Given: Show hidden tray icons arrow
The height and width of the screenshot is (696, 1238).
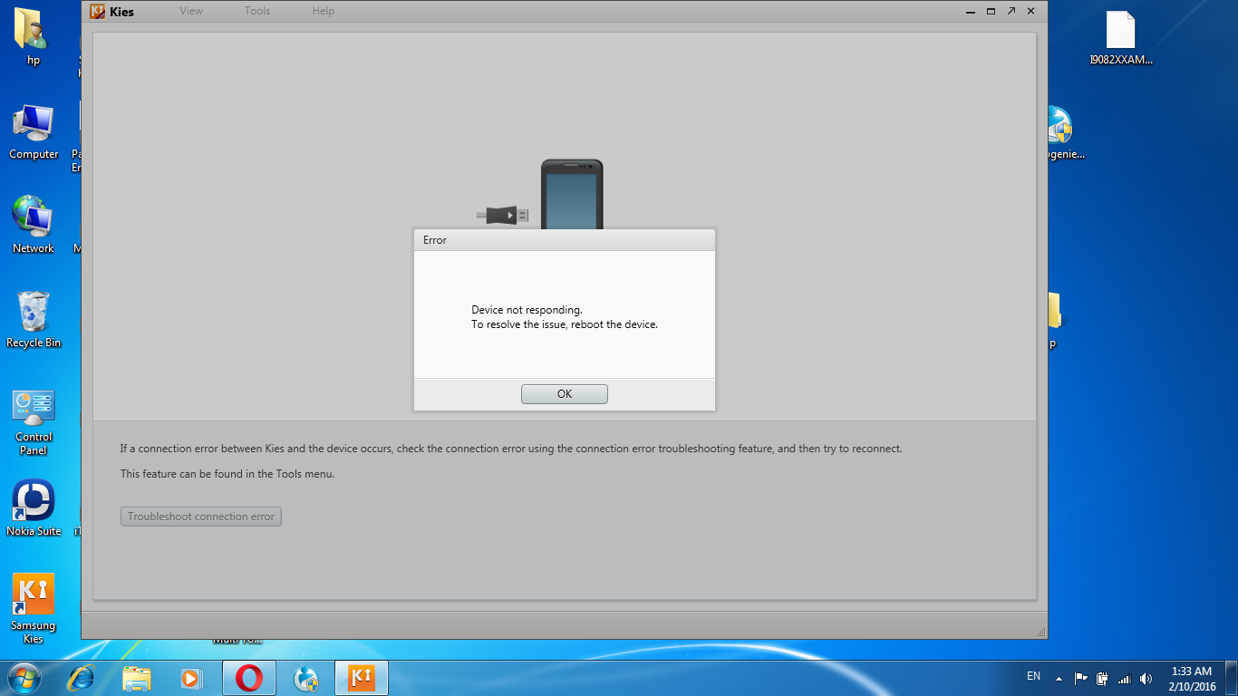Looking at the screenshot, I should (x=1058, y=678).
